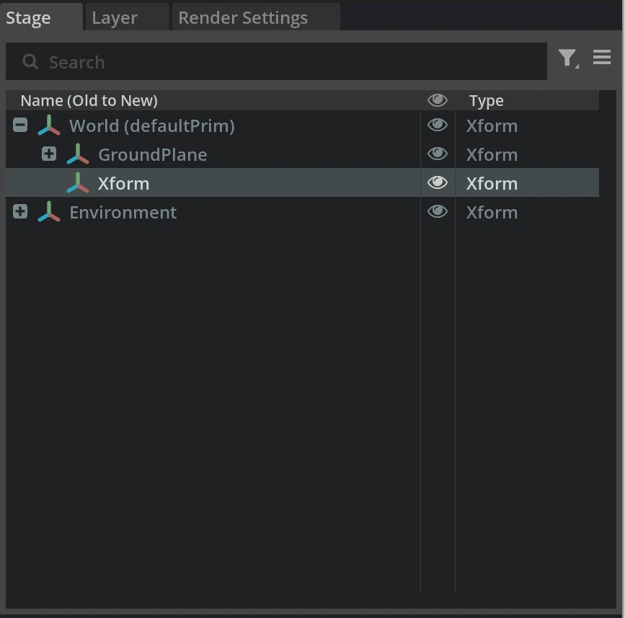Click the magnifier search icon

(30, 62)
